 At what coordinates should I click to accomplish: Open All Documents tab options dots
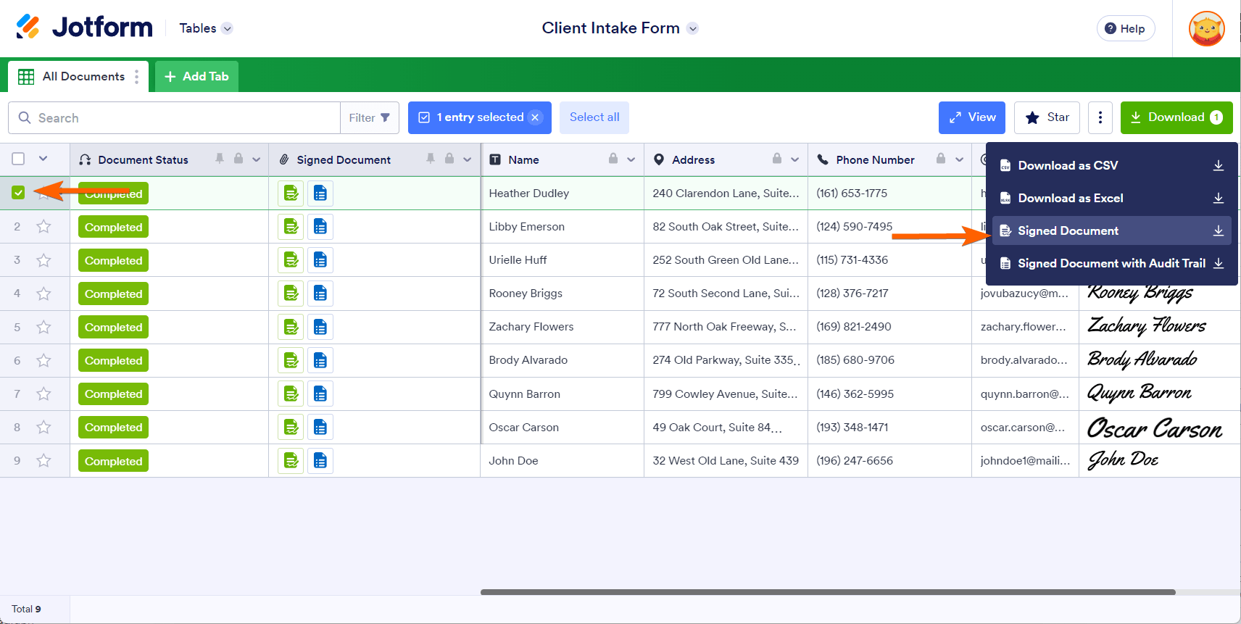click(x=136, y=77)
